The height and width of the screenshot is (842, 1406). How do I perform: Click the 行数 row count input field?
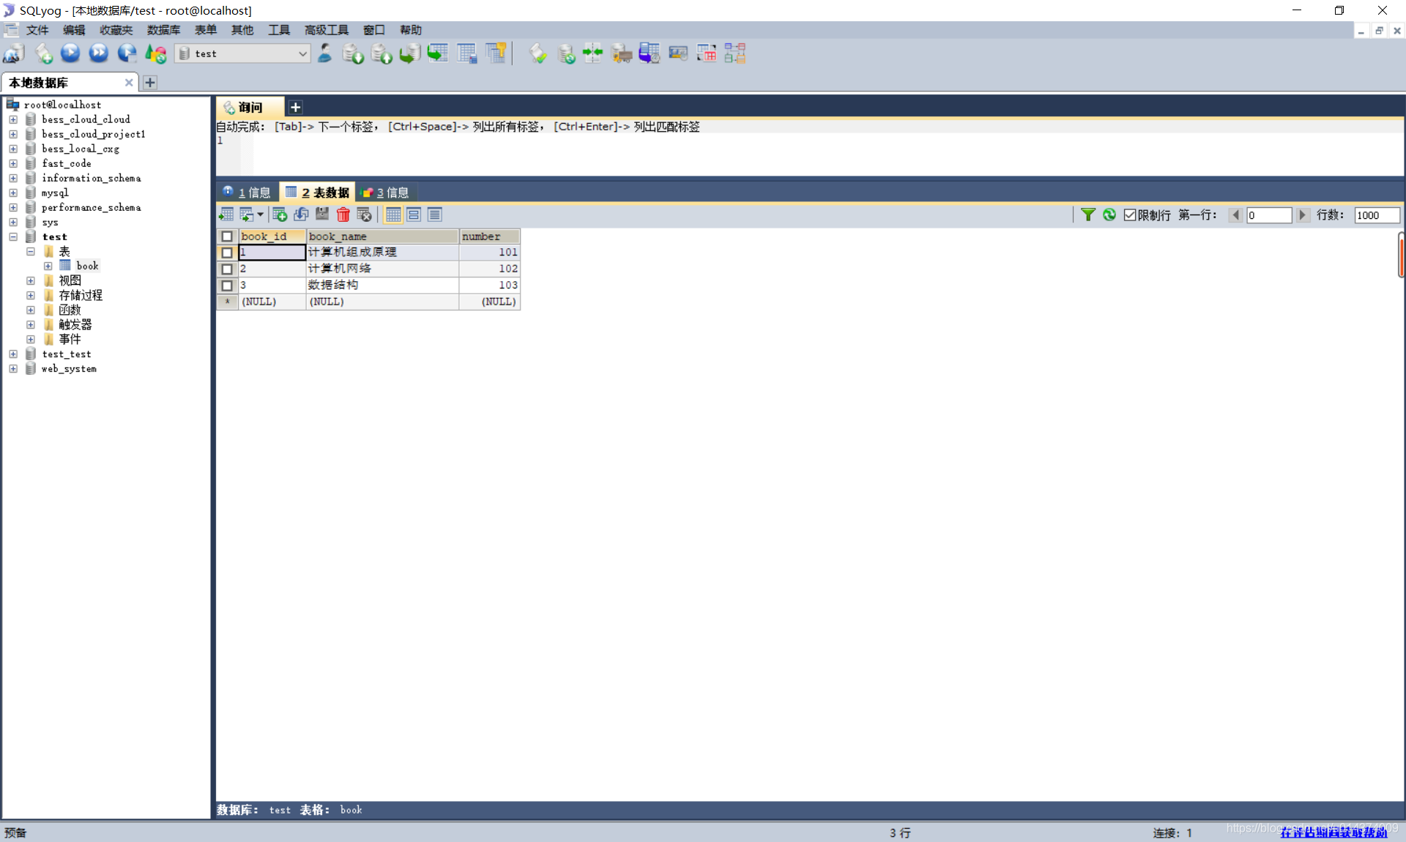tap(1377, 215)
